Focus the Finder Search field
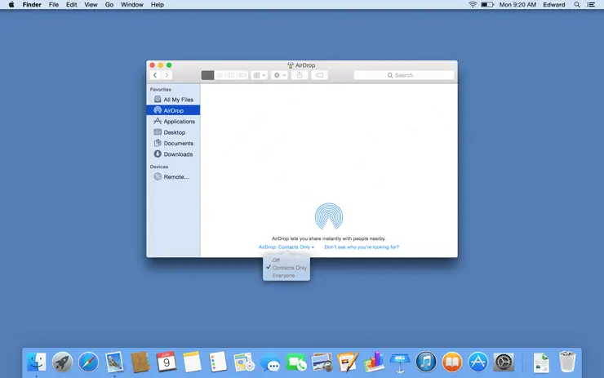Viewport: 604px width, 378px height. coord(404,75)
